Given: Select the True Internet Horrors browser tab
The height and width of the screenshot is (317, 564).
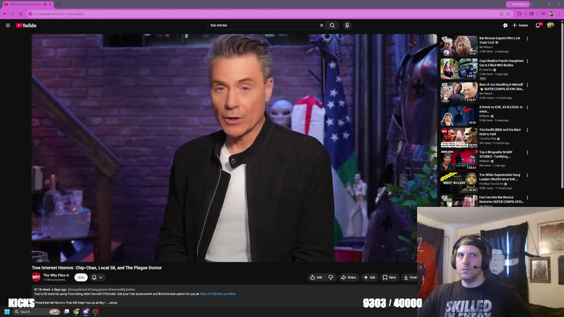Looking at the screenshot, I should tap(27, 4).
